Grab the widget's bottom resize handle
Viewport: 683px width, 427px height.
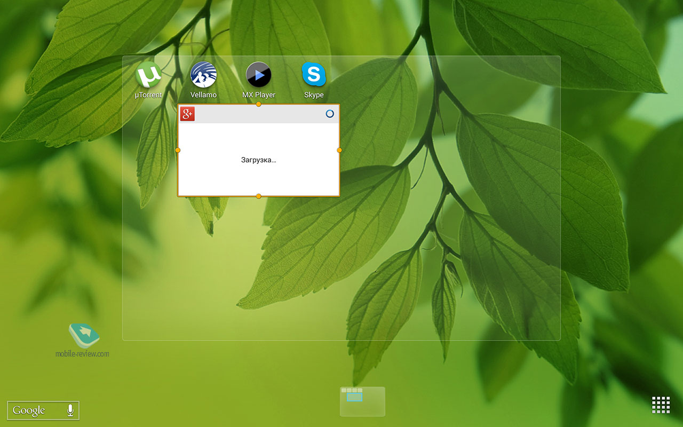pos(259,196)
